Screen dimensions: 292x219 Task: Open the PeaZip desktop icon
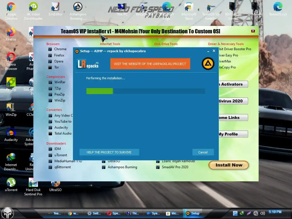[x=11, y=84]
